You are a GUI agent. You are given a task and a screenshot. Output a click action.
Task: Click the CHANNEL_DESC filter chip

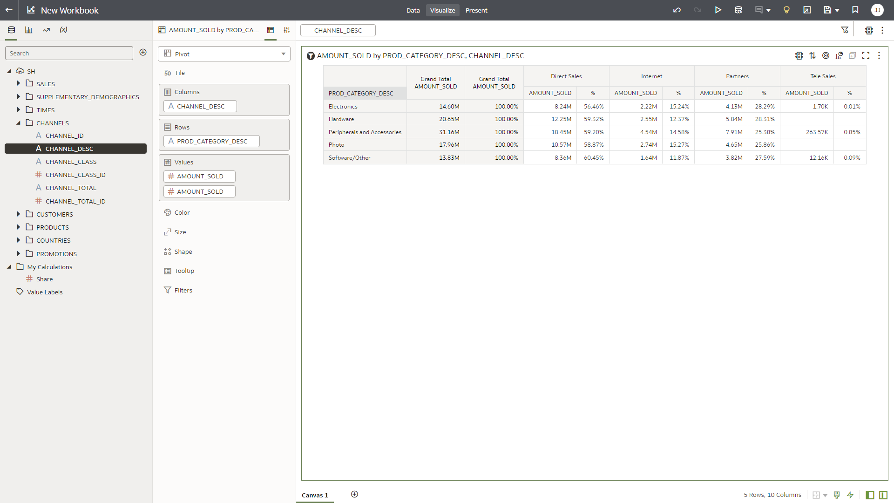tap(338, 30)
